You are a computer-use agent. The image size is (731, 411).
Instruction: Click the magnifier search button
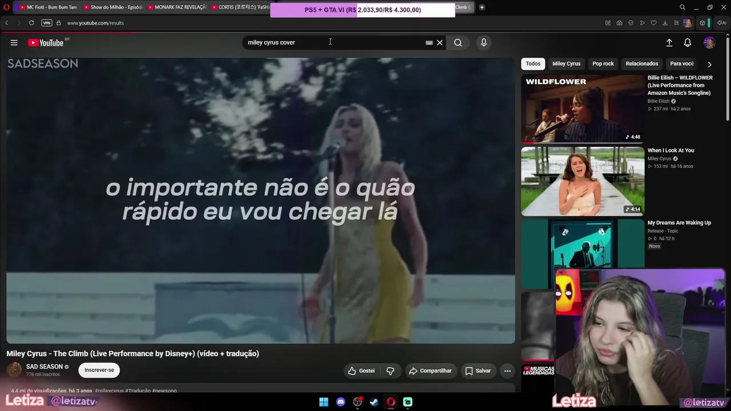click(458, 43)
